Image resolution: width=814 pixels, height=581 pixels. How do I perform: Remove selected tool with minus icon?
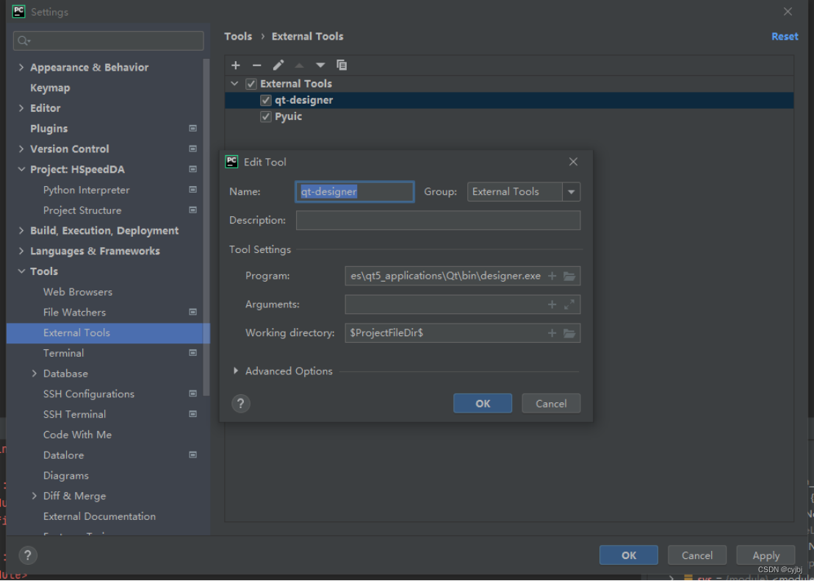tap(256, 65)
